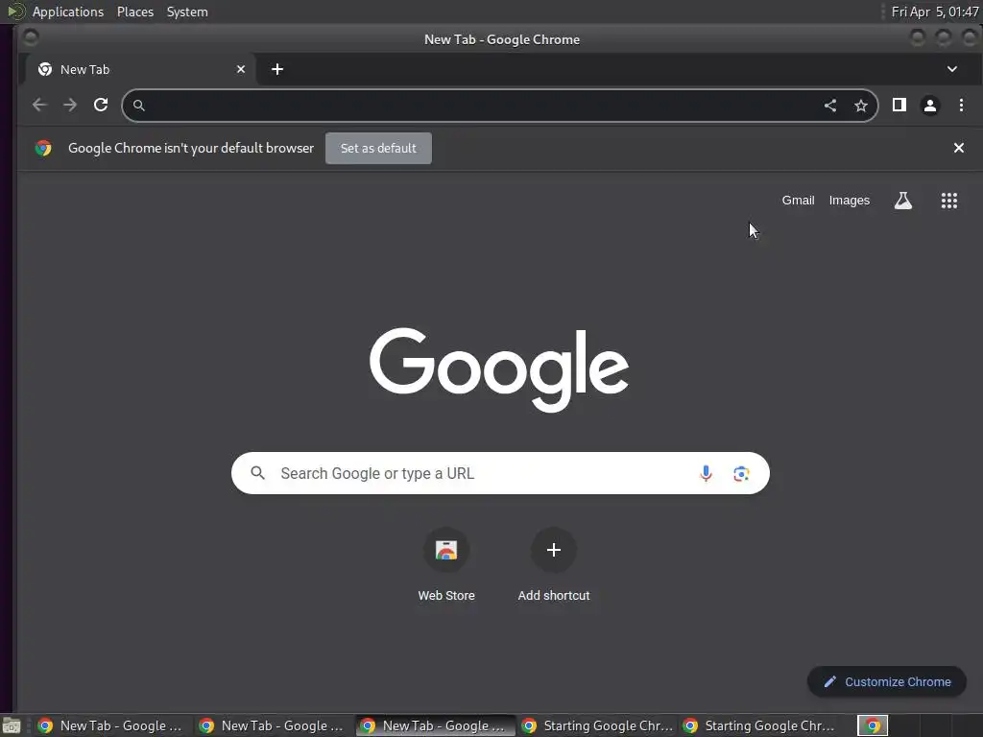Switch to last Starting Google Chrome taskbar entry
This screenshot has width=983, height=737.
pyautogui.click(x=757, y=725)
